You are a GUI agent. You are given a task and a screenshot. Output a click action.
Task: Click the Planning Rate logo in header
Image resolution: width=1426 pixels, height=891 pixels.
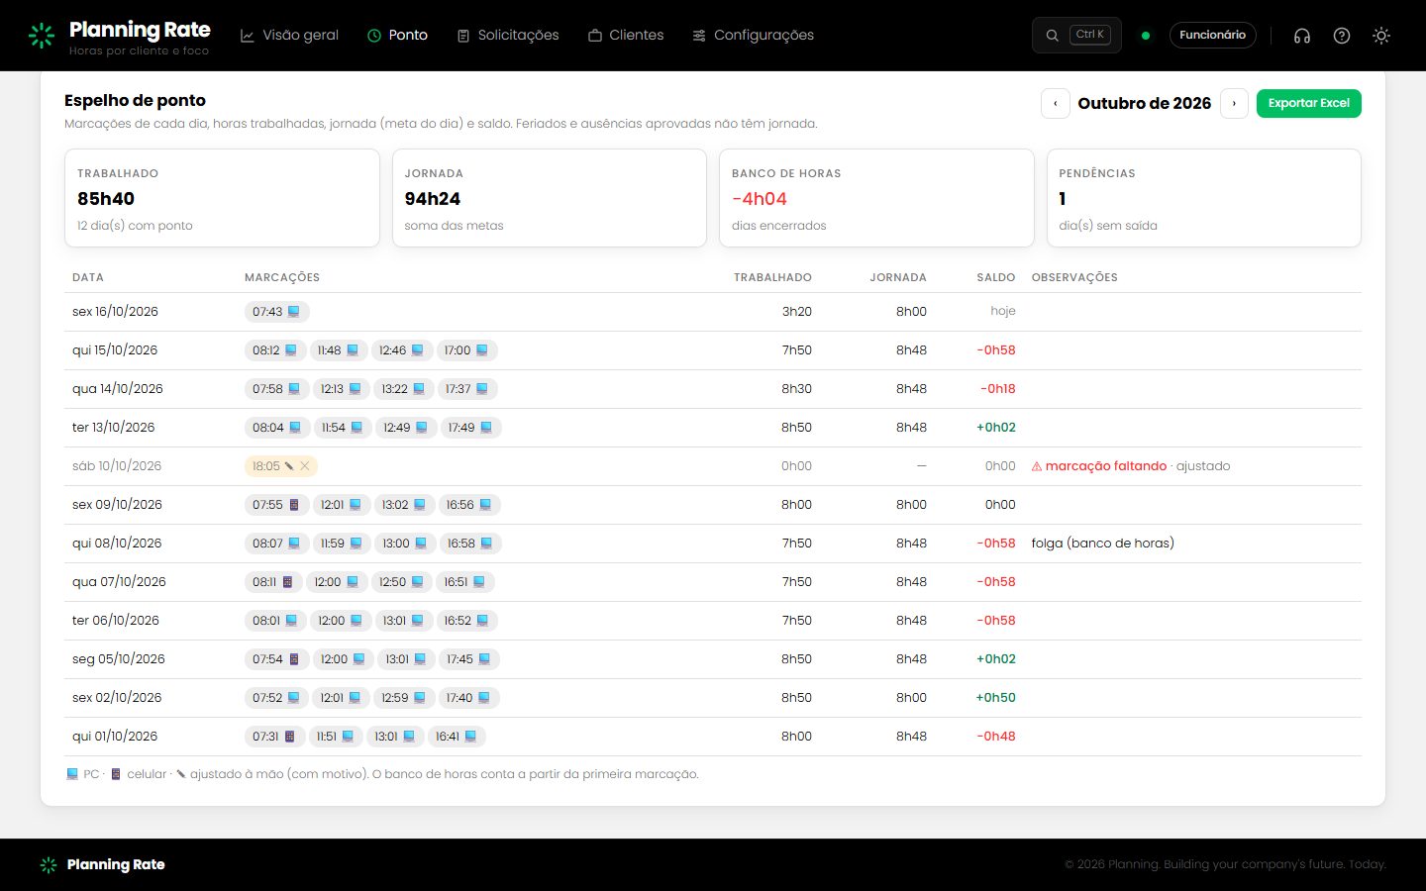click(x=119, y=36)
